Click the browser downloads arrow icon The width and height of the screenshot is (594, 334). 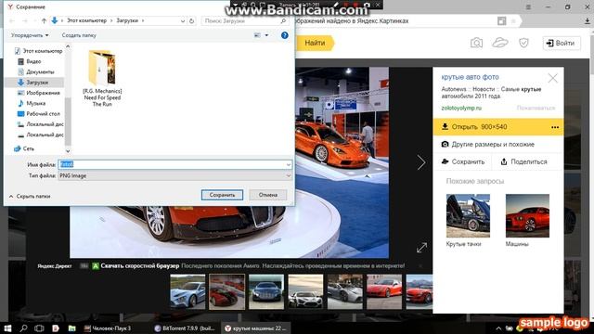[587, 21]
